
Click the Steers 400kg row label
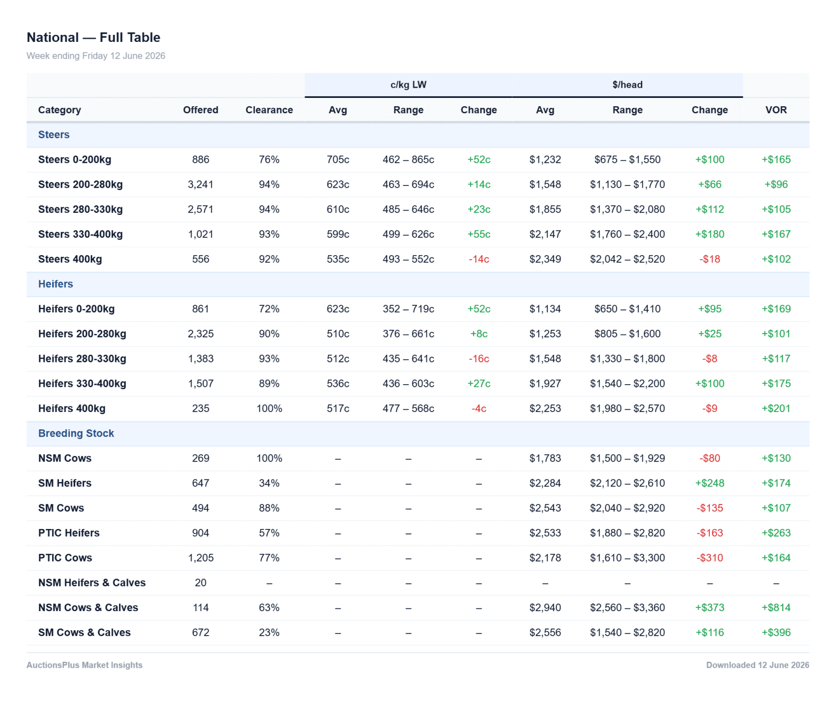click(70, 259)
